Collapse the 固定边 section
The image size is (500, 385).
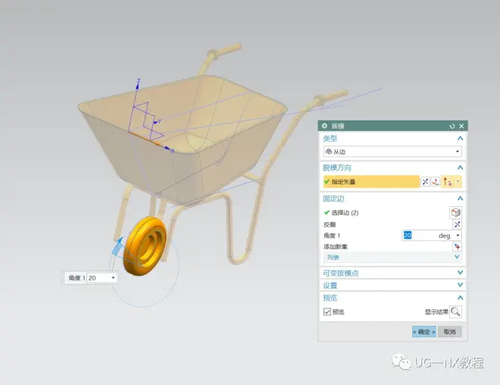459,199
